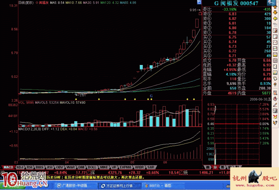Click the tilted notebook icon in right toolbar

tap(275, 79)
